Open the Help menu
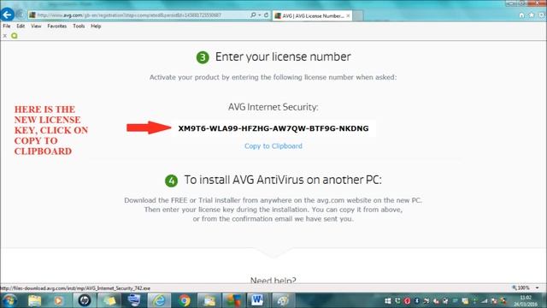 [96, 27]
